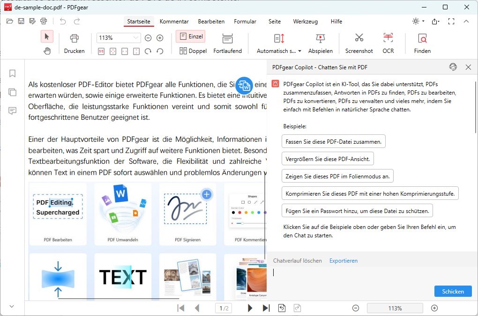Activate the arrow selection tool
Viewport: 478px width, 316px height.
[47, 36]
